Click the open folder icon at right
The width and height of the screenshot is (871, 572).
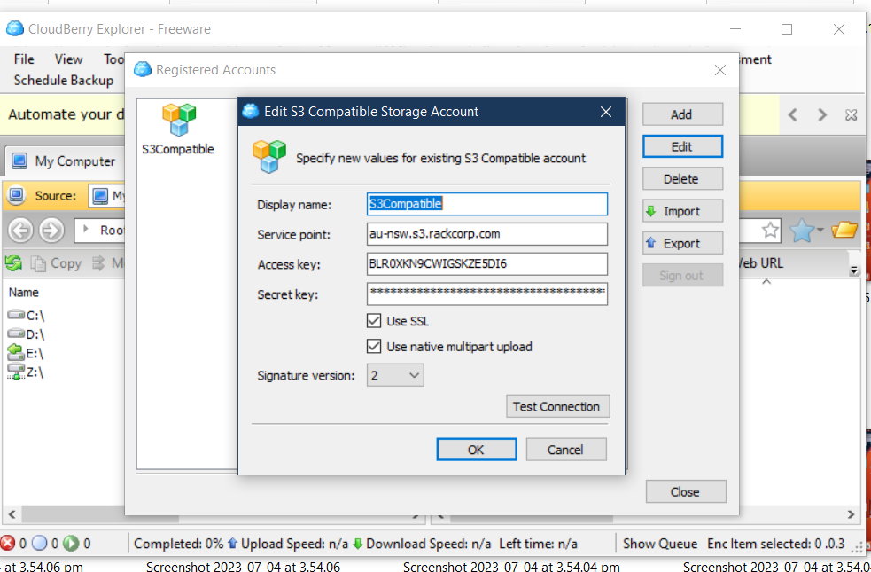(x=844, y=230)
